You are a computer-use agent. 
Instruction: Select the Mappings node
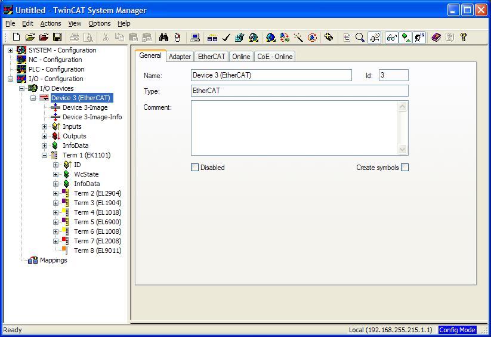(x=53, y=260)
